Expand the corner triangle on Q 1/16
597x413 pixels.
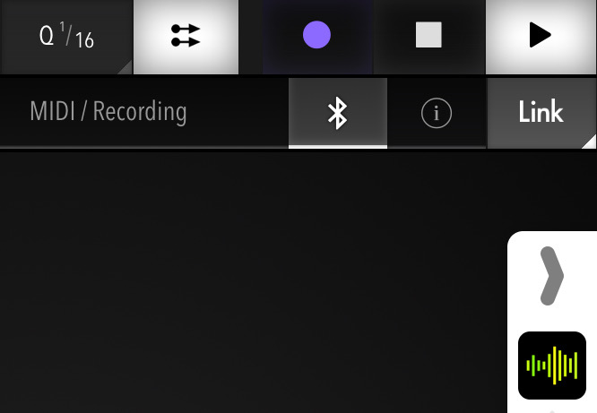(x=126, y=68)
